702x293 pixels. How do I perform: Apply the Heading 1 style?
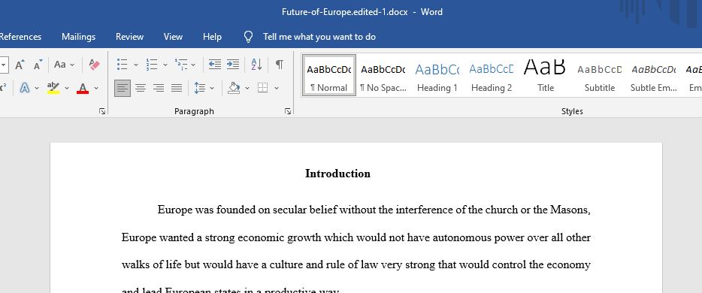point(437,76)
